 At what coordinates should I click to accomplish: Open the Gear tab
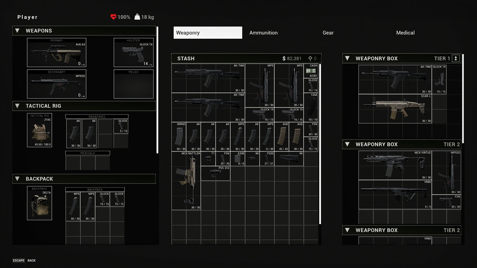pos(328,32)
